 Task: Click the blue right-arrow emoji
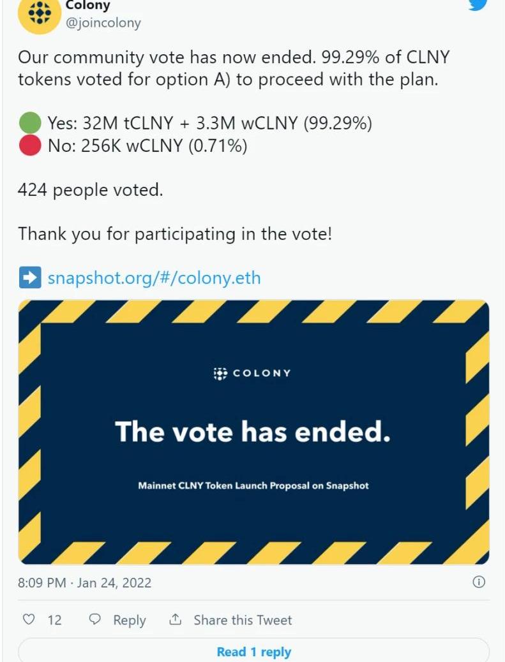[30, 277]
